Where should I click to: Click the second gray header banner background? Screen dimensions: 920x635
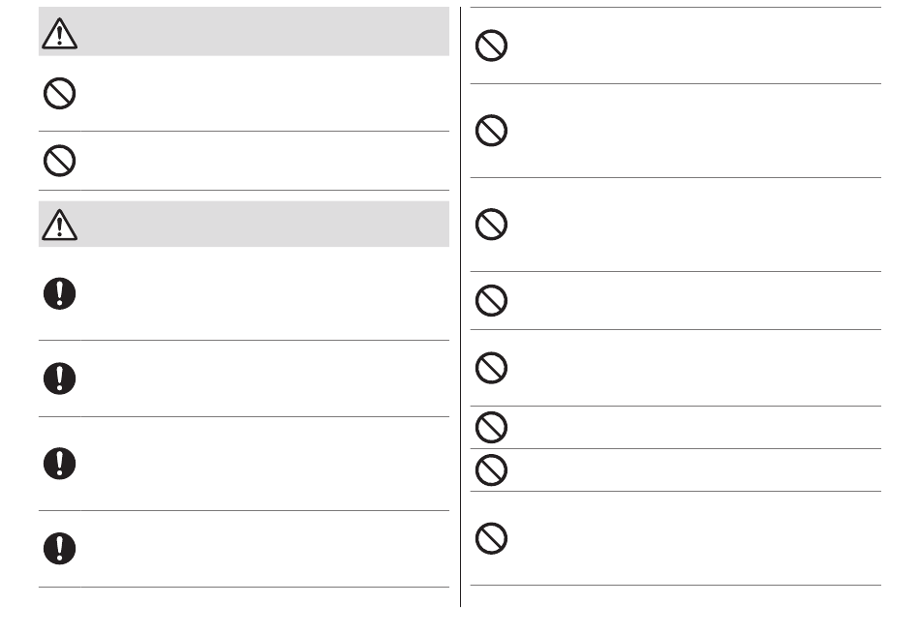coord(261,224)
